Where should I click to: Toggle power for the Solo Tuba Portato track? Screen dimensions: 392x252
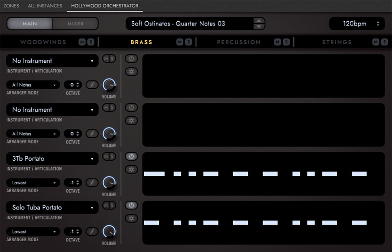(x=131, y=205)
